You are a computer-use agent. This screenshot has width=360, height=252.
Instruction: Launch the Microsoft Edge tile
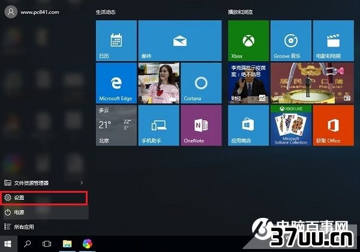point(116,83)
